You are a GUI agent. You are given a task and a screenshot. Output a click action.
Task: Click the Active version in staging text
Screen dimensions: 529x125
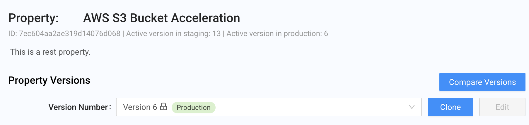click(x=168, y=34)
